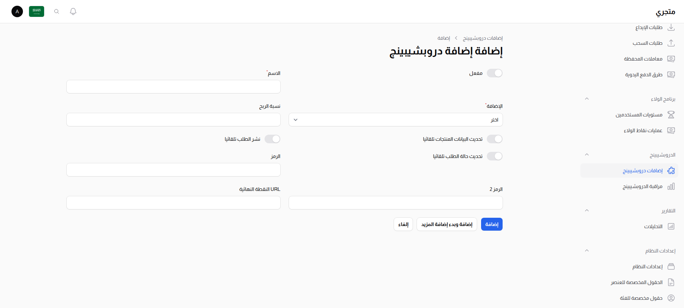
Task: Click the notifications bell icon
Action: pyautogui.click(x=73, y=11)
